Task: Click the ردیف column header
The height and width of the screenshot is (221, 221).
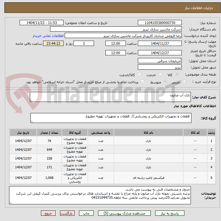Action: click(211, 133)
